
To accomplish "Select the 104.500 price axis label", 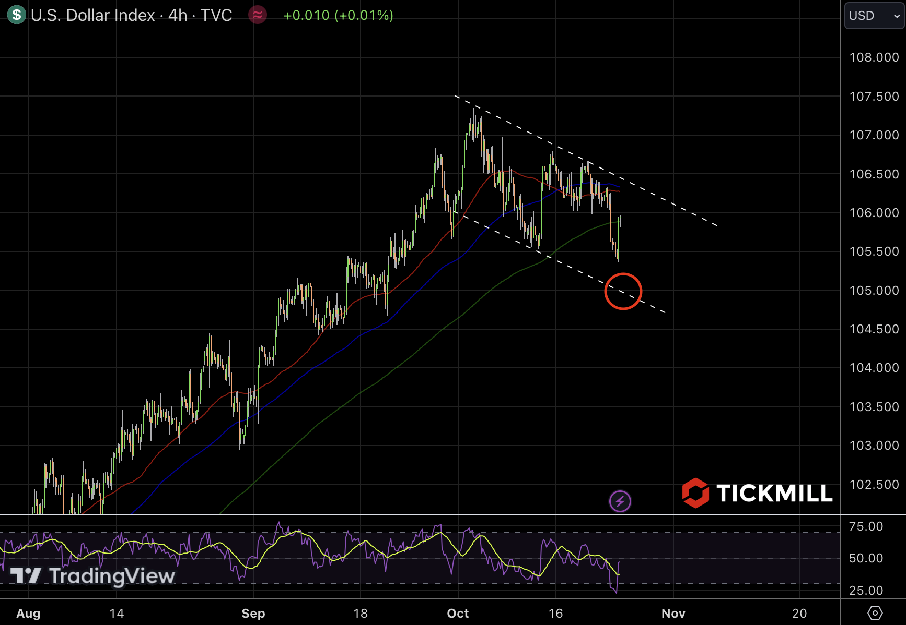I will tap(874, 329).
